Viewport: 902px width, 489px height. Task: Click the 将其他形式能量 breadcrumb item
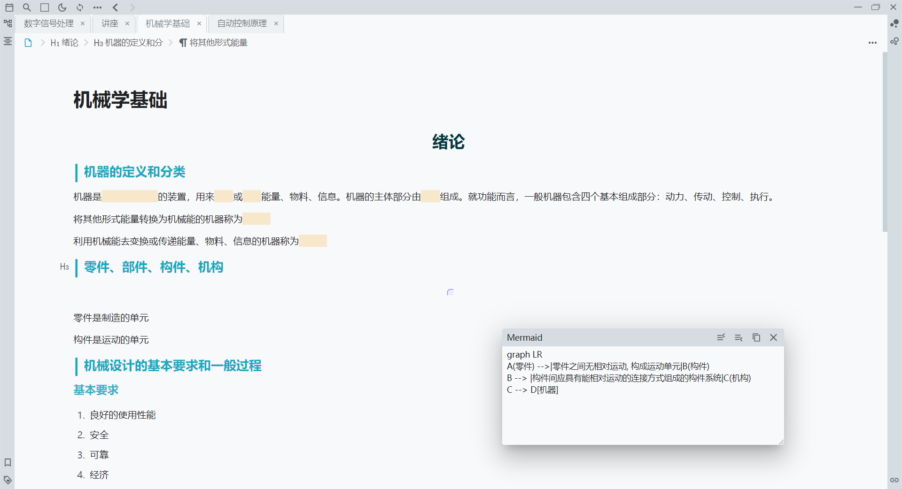point(218,42)
